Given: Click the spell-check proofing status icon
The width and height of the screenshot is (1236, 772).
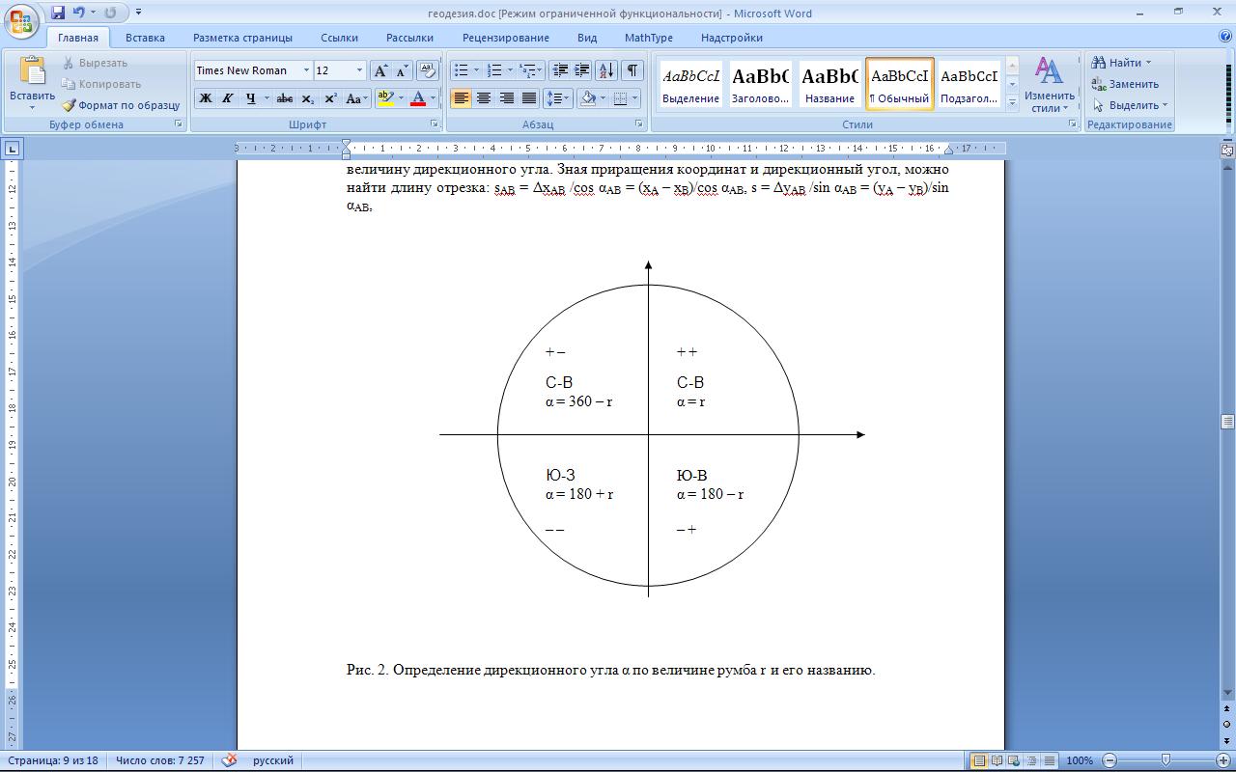Looking at the screenshot, I should pyautogui.click(x=229, y=760).
